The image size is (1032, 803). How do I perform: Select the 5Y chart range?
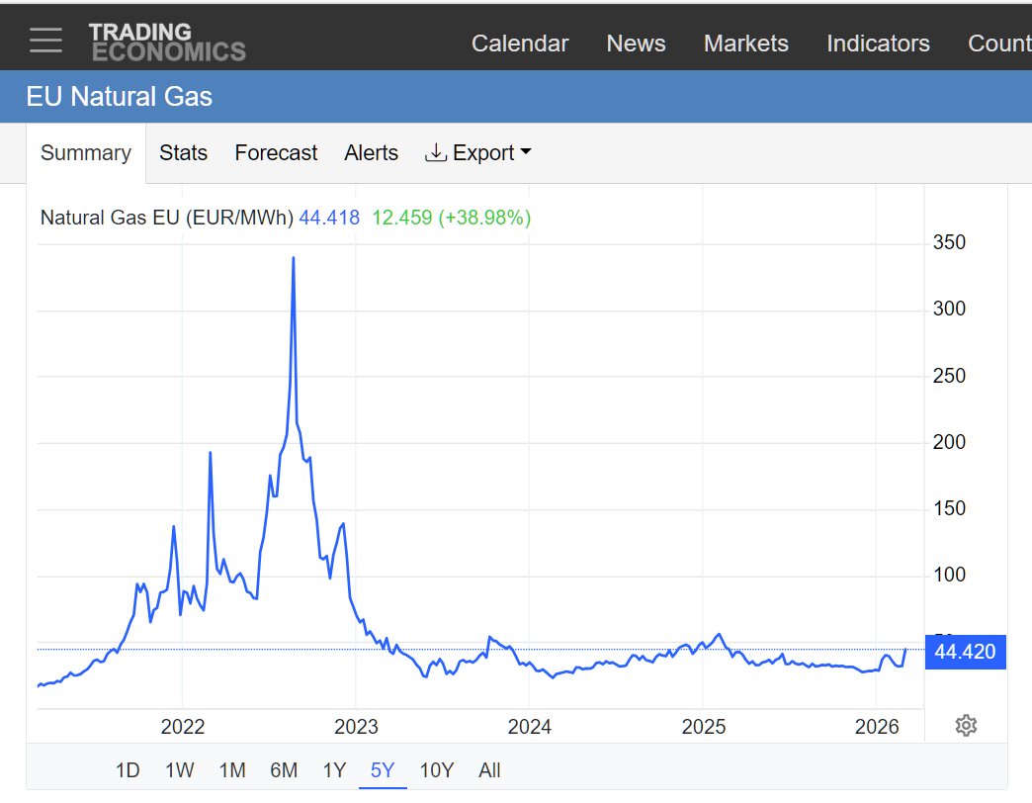pyautogui.click(x=383, y=769)
